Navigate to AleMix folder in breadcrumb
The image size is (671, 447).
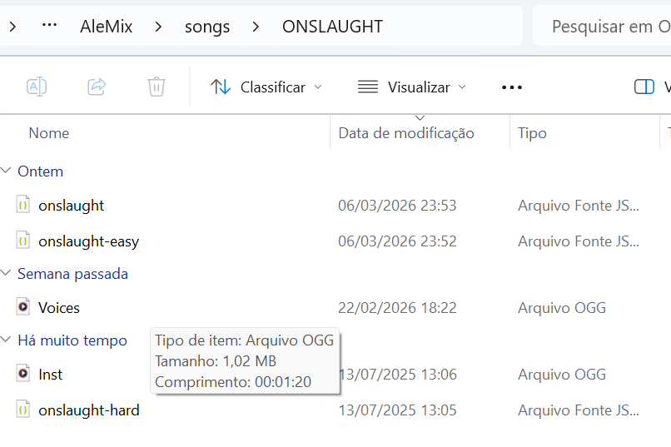coord(105,27)
